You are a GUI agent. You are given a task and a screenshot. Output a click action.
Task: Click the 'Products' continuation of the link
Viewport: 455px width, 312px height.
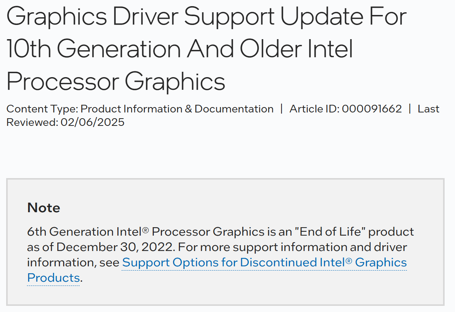click(53, 278)
